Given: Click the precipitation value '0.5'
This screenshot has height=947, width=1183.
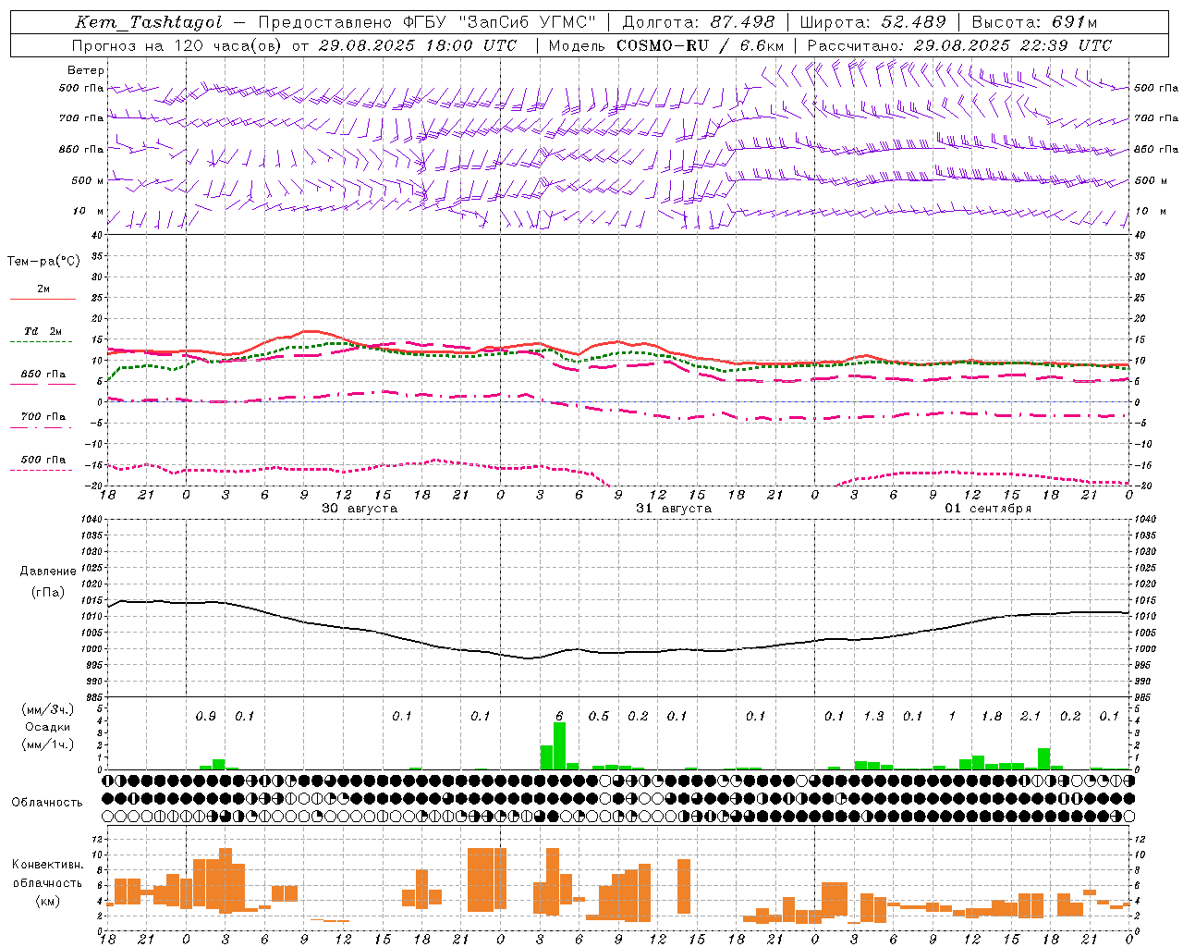Looking at the screenshot, I should pos(599,717).
